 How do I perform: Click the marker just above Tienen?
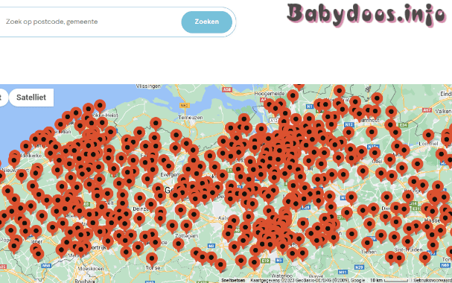367,243
